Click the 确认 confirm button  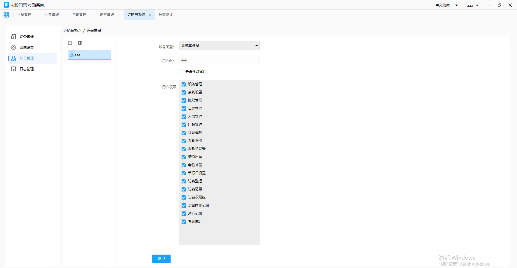click(161, 259)
